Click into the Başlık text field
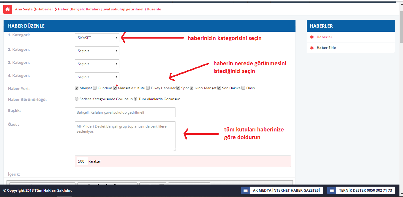The height and width of the screenshot is (197, 403). (125, 112)
